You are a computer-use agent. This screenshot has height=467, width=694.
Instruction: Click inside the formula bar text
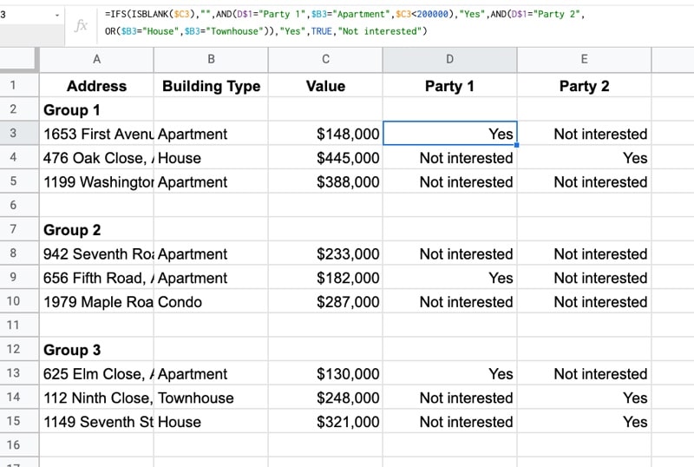pos(347,23)
